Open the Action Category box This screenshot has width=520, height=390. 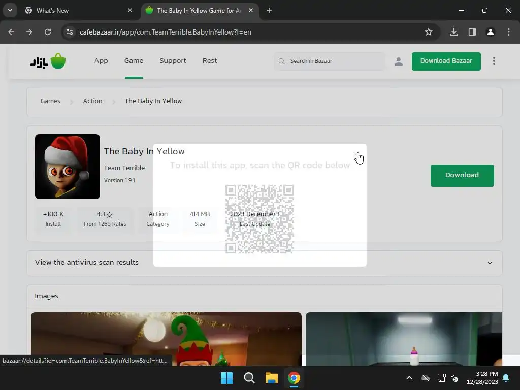[x=158, y=219]
